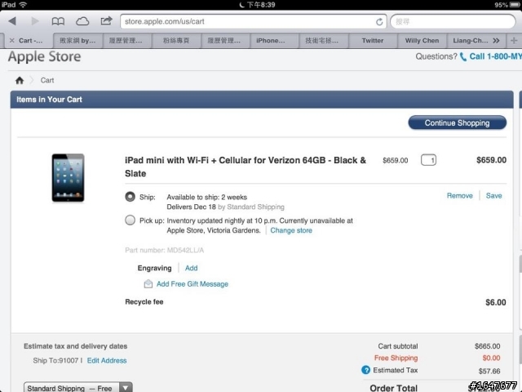Viewport: 522px width, 392px height.
Task: Click Add Free Gift Message link
Action: 192,284
